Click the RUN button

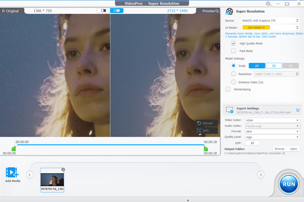289,184
